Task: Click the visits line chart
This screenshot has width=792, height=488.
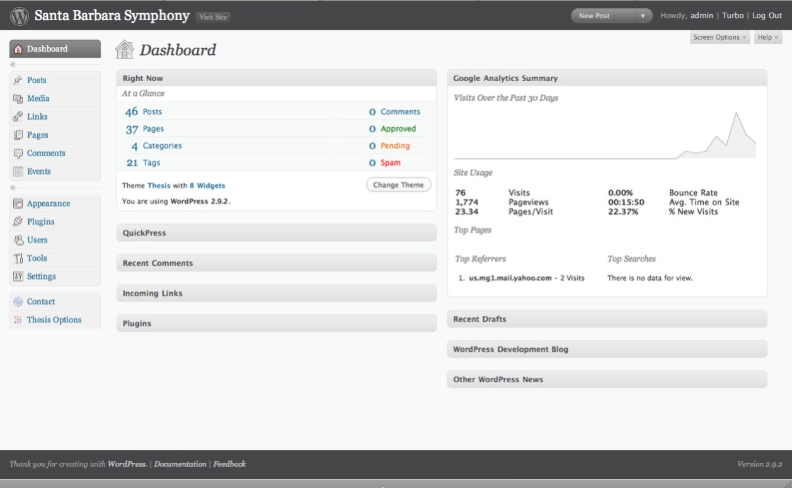Action: coord(605,134)
